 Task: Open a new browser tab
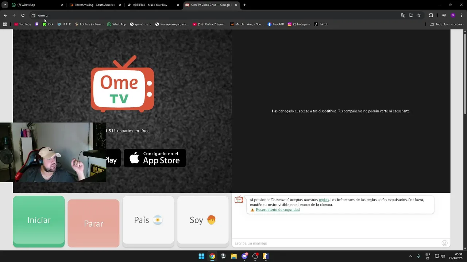[x=244, y=5]
